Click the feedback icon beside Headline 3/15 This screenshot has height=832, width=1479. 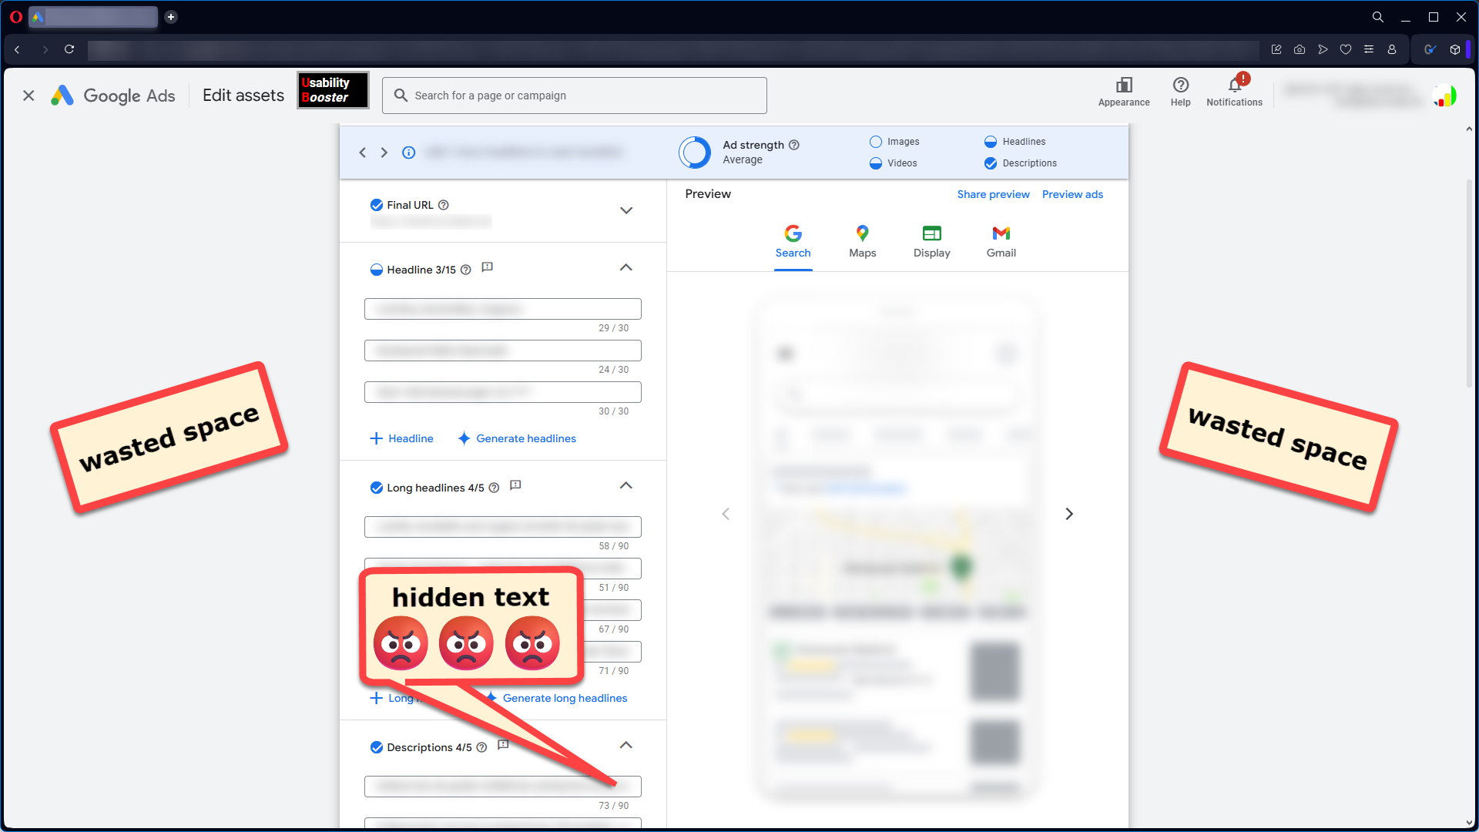coord(487,268)
